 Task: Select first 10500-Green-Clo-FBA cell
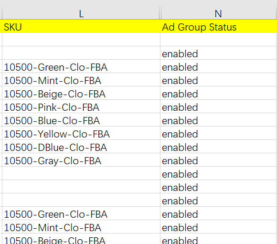[81, 66]
